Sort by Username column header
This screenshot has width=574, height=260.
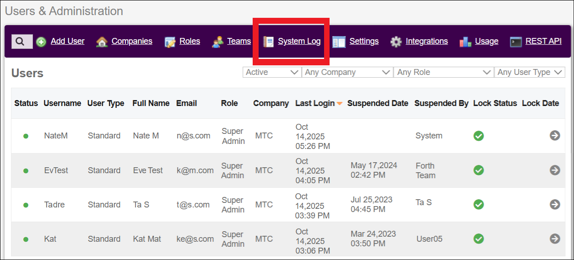tap(62, 103)
